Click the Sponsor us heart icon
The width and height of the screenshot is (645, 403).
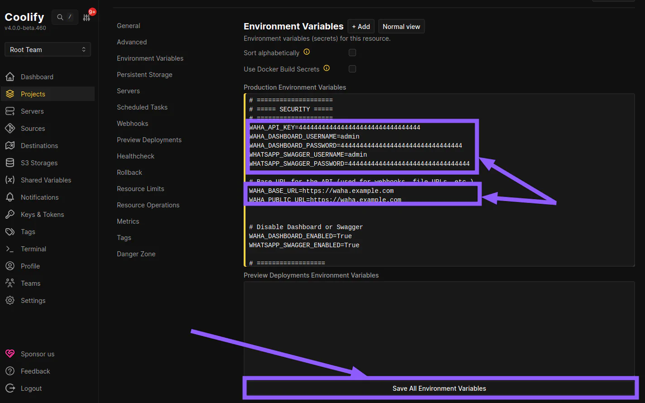coord(10,354)
